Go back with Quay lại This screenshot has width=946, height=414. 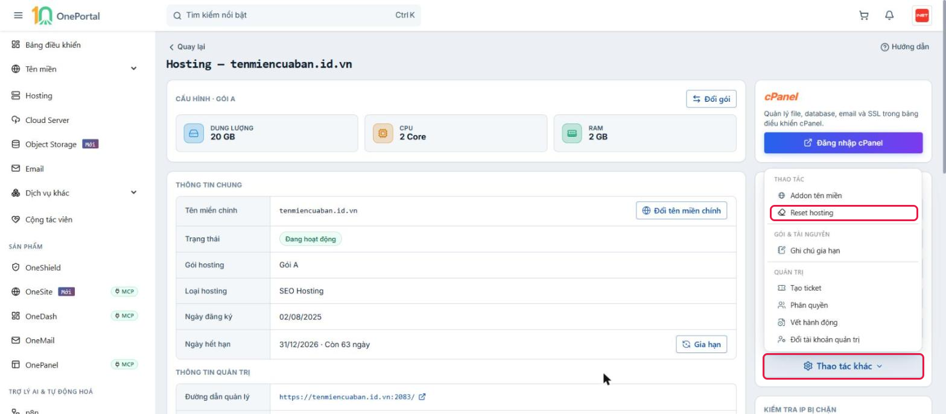pyautogui.click(x=187, y=47)
